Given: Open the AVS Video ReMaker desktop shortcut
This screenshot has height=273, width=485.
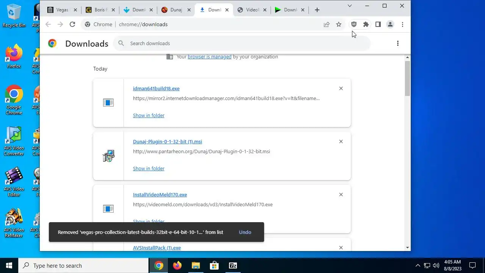Looking at the screenshot, I should pos(14,223).
